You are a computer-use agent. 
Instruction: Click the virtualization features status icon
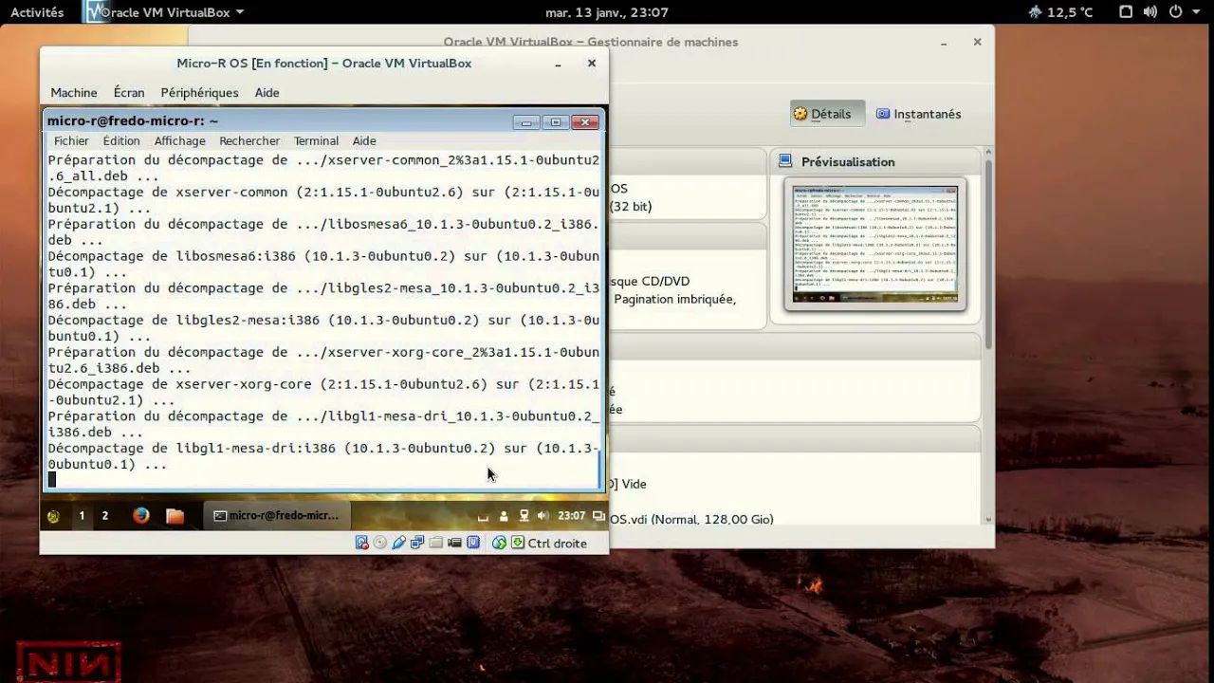473,543
